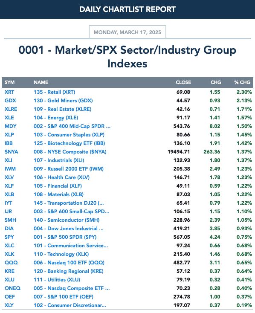Click the $NYA symbol link
The height and width of the screenshot is (313, 255).
point(12,152)
